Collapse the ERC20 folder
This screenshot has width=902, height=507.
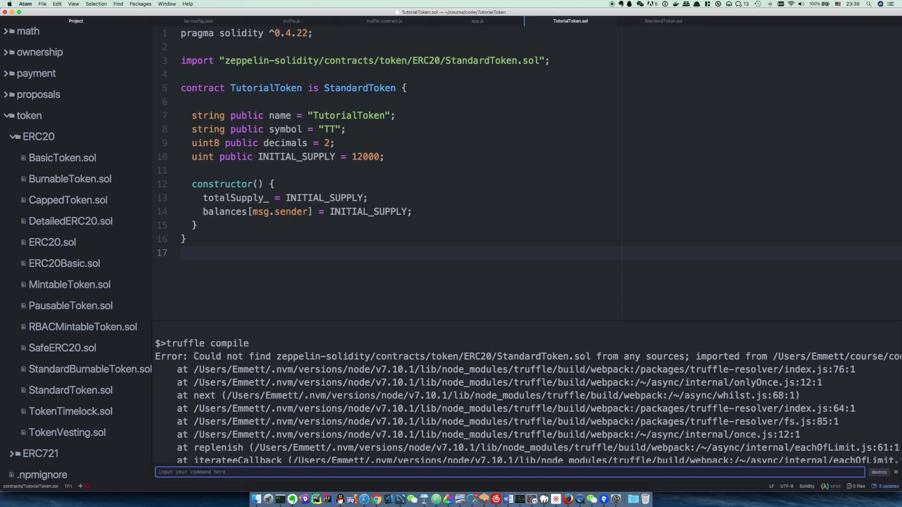(14, 136)
